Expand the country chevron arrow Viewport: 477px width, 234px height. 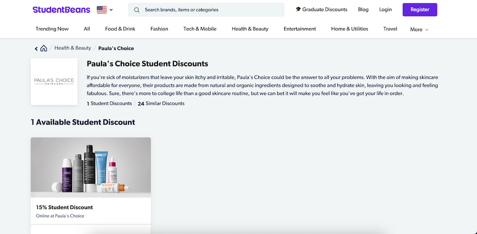(111, 10)
